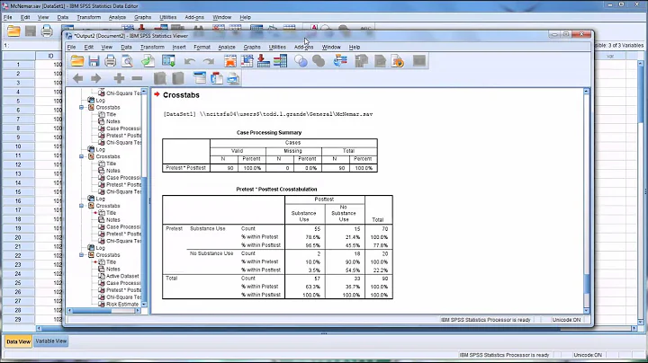
Task: Click the Show book icon
Action: point(160,78)
